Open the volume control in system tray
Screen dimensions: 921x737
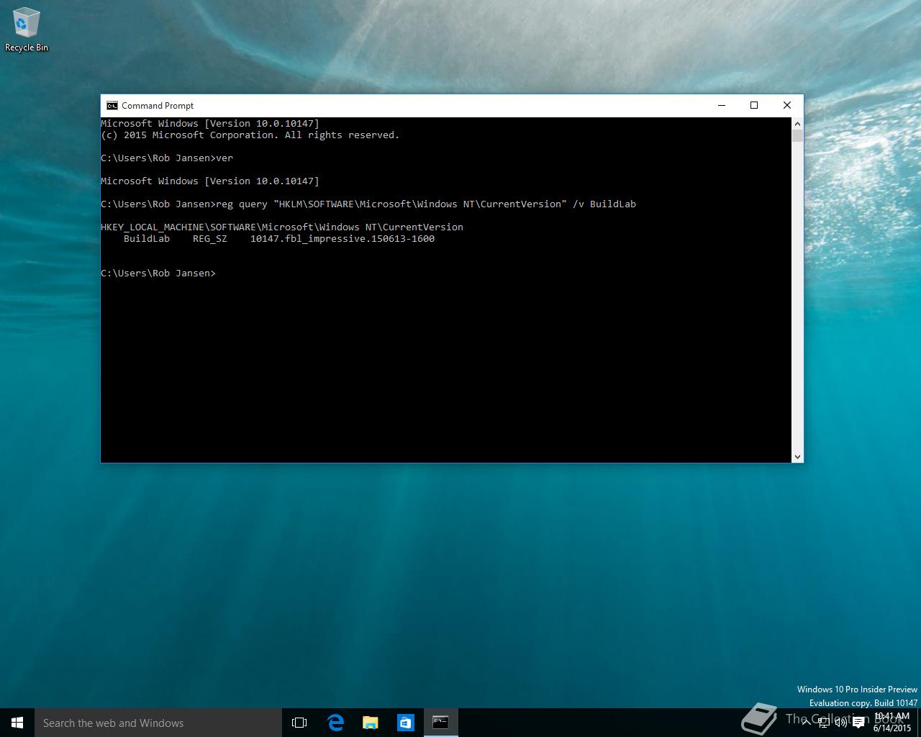coord(840,723)
